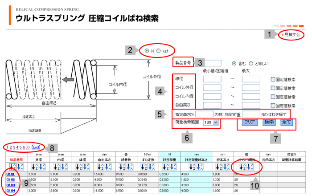The image size is (312, 196).
Task: Sort 許容荷重時高さ column ascending A-Z
Action: 193,167
